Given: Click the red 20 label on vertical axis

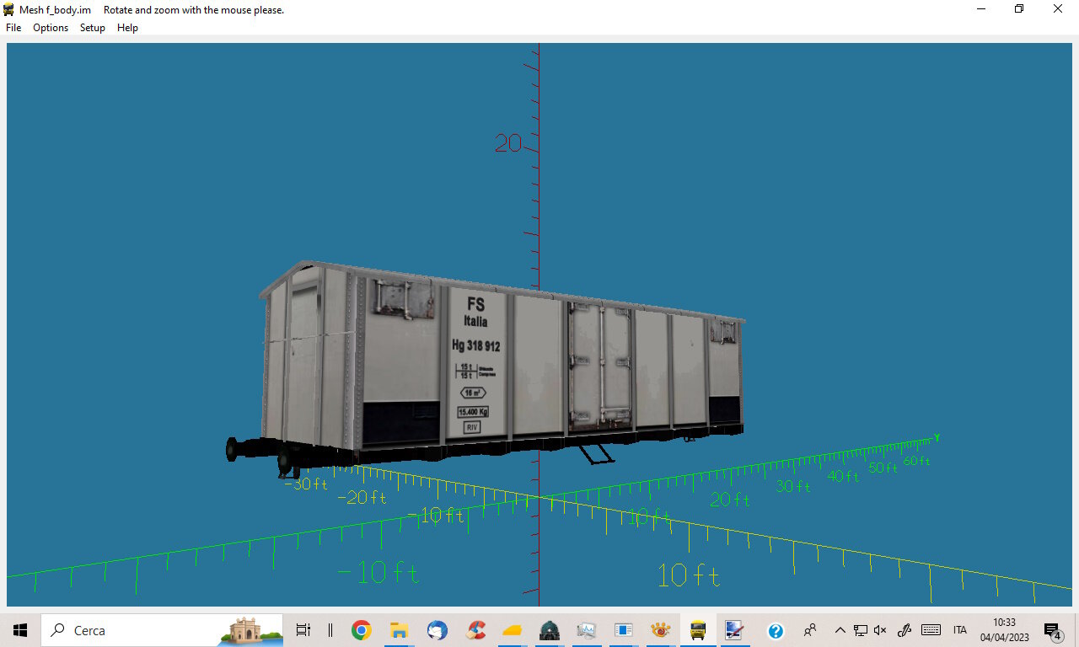Looking at the screenshot, I should 507,143.
